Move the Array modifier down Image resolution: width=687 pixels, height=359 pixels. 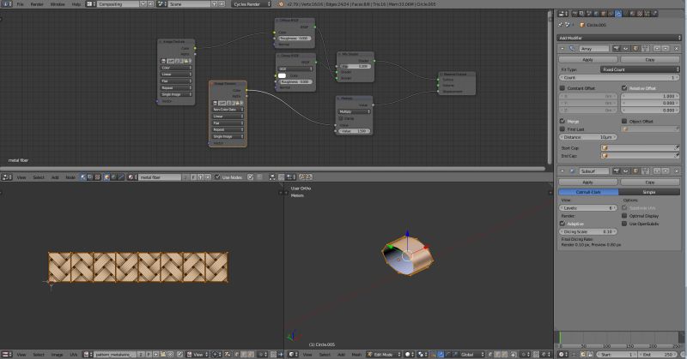click(x=666, y=48)
